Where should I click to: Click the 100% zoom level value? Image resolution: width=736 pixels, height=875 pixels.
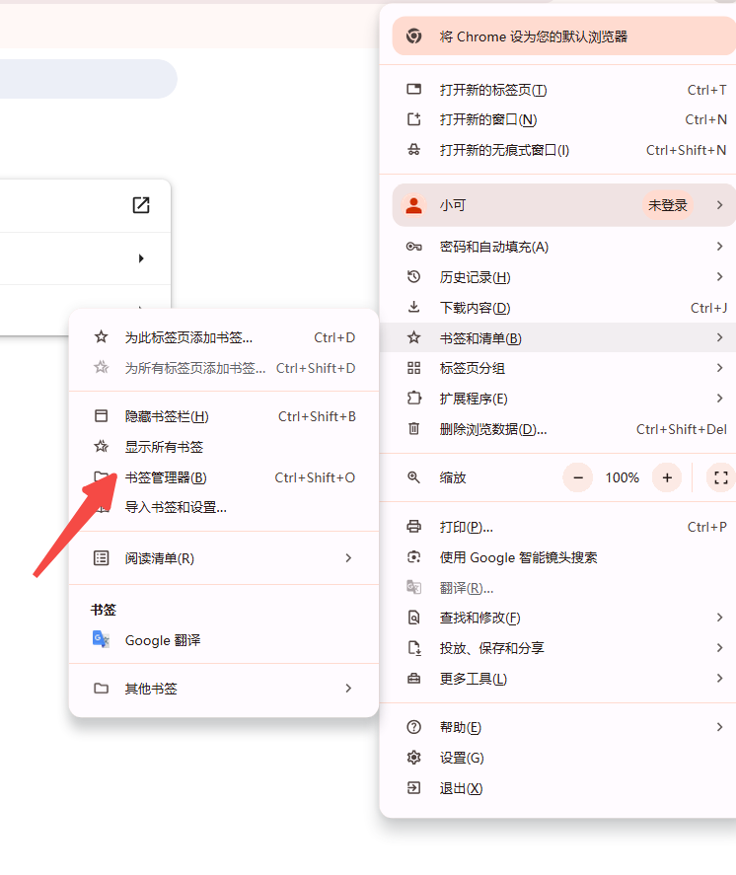(623, 477)
